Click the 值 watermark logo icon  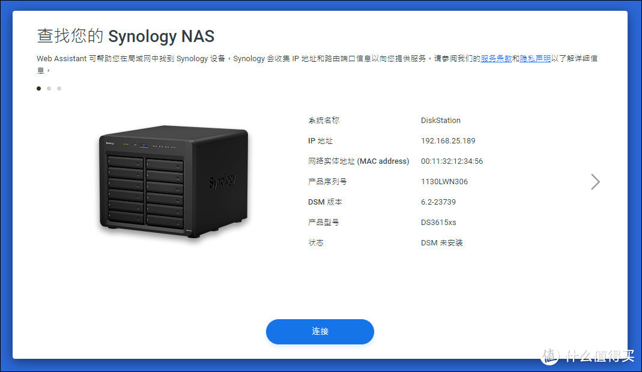click(x=550, y=356)
